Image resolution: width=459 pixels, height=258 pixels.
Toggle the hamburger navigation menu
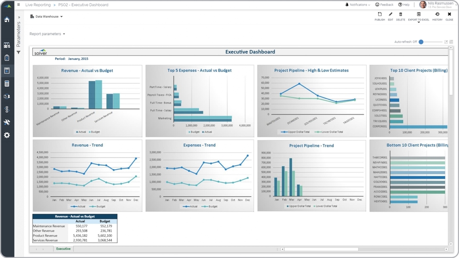click(x=18, y=5)
